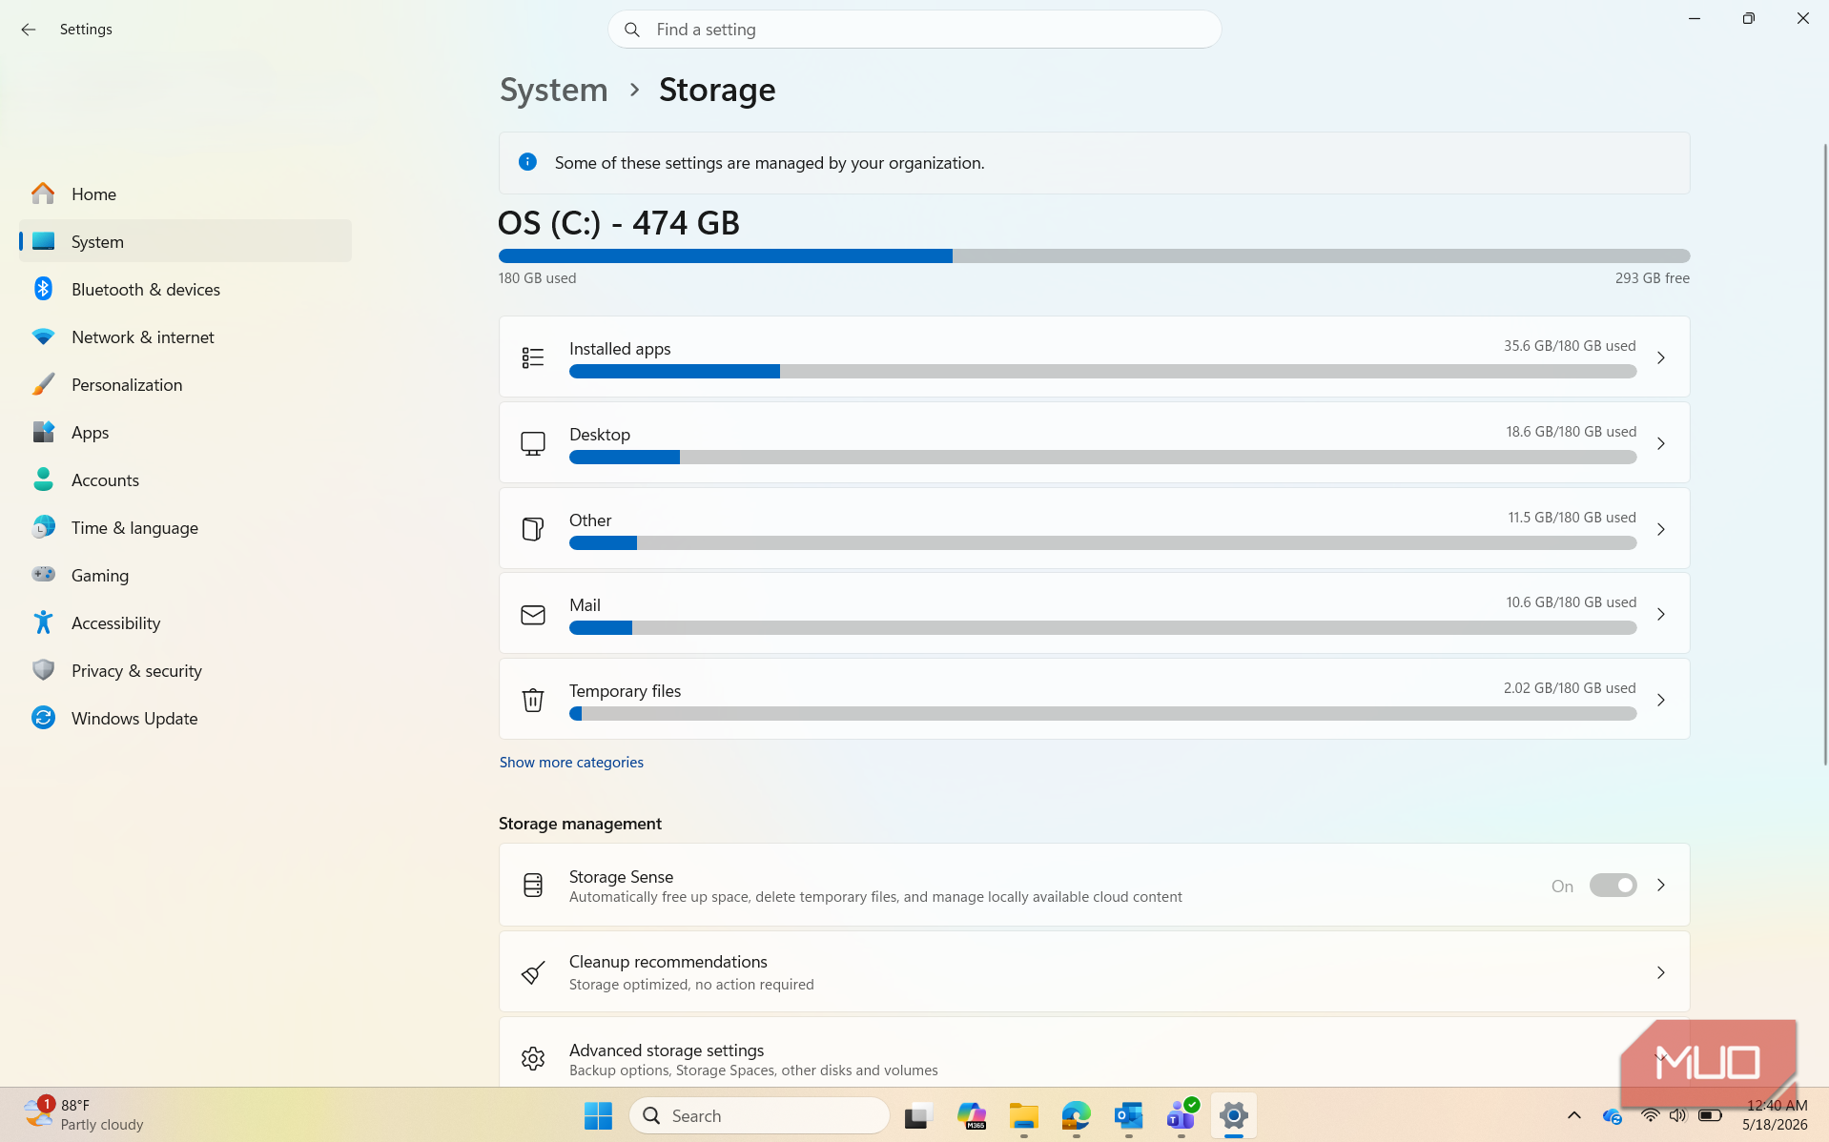Open Privacy & security settings
Screen dimensions: 1829x1142
click(x=185, y=670)
